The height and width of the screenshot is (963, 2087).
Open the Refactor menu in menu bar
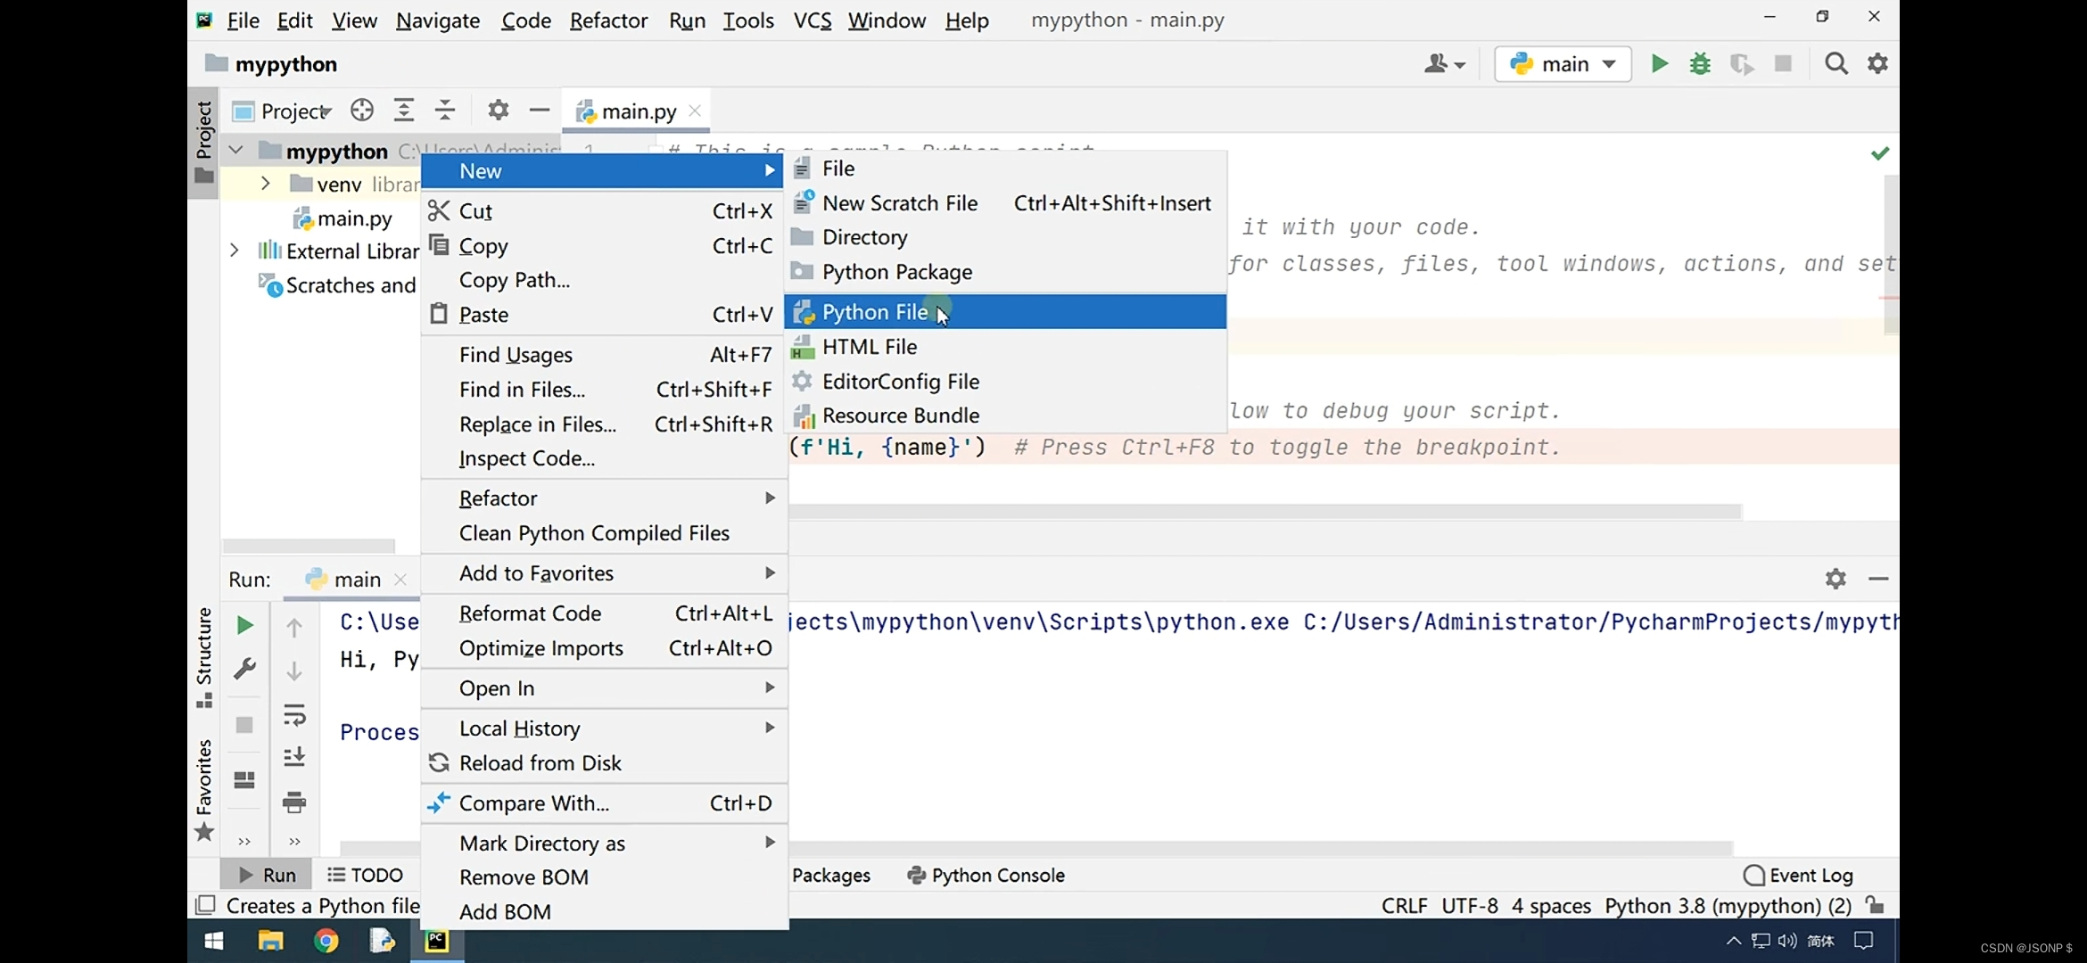[x=608, y=20]
